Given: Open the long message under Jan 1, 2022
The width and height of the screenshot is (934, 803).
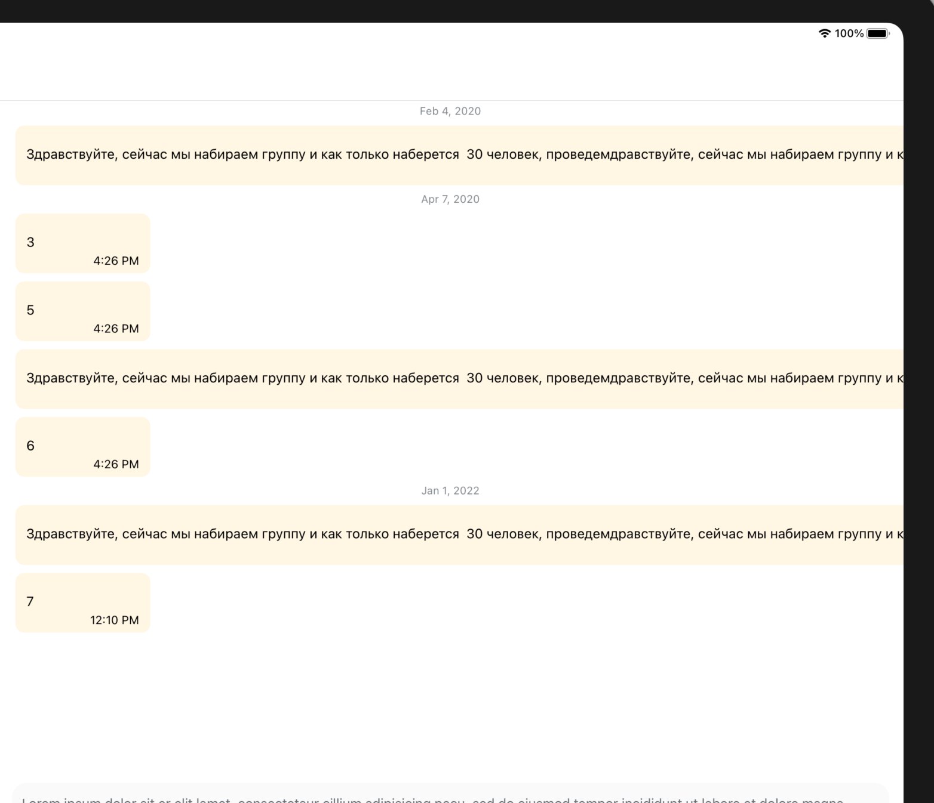Looking at the screenshot, I should tap(459, 535).
